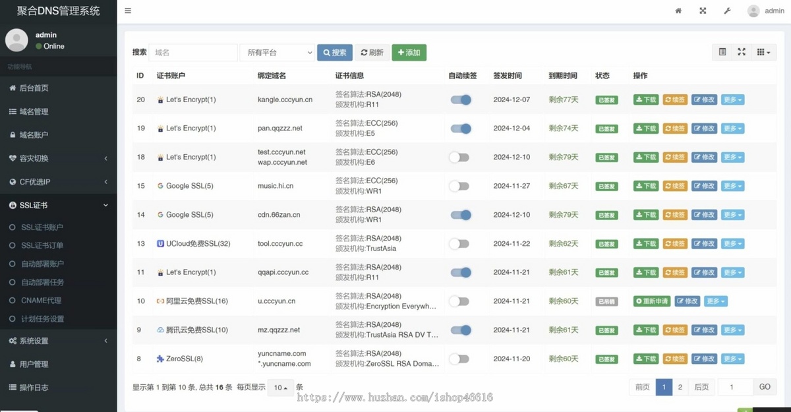
Task: Open the 所有平台 platform dropdown
Action: point(277,53)
